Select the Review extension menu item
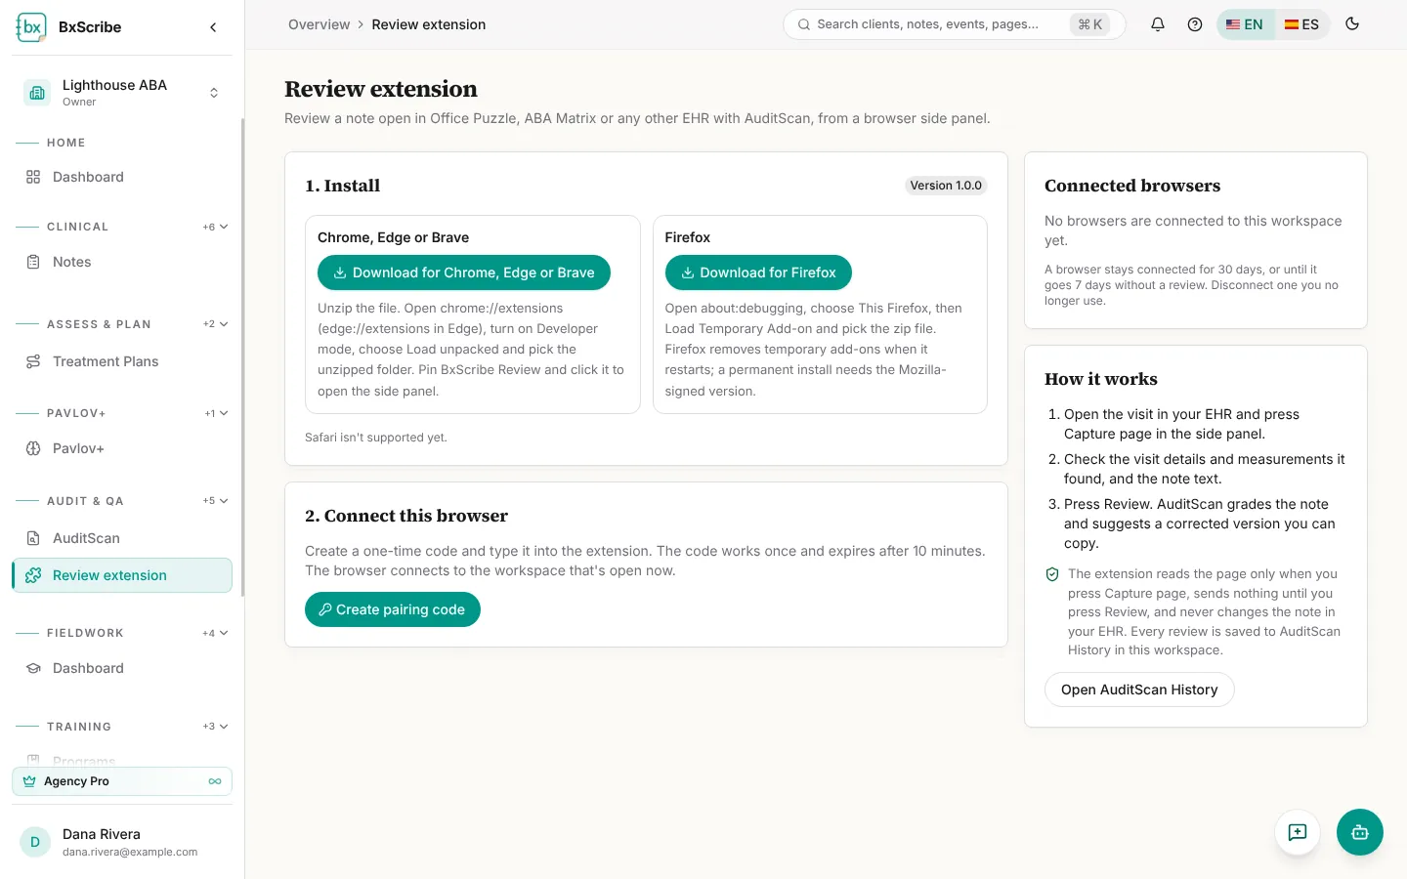Screen dimensions: 1407x879 pos(122,575)
